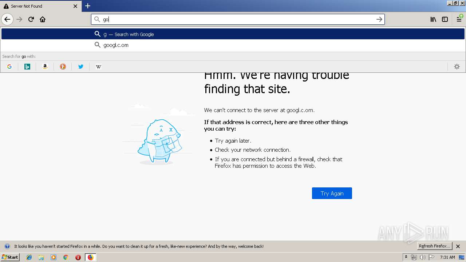Click the 'Try again later.' bullet text
Viewport: 466px width, 262px height.
pos(233,140)
